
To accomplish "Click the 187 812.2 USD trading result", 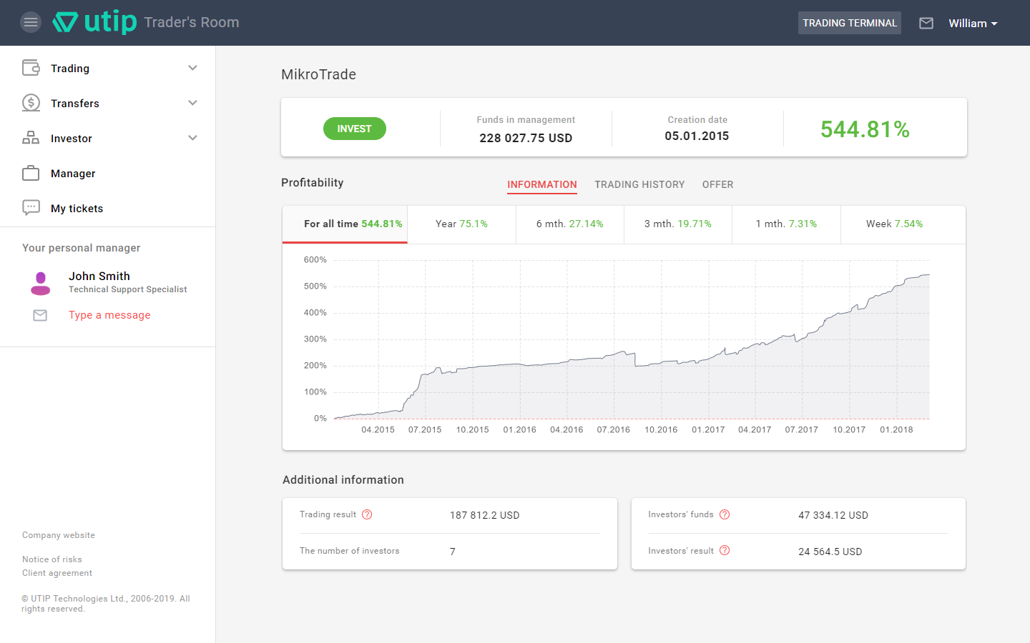I will (484, 515).
